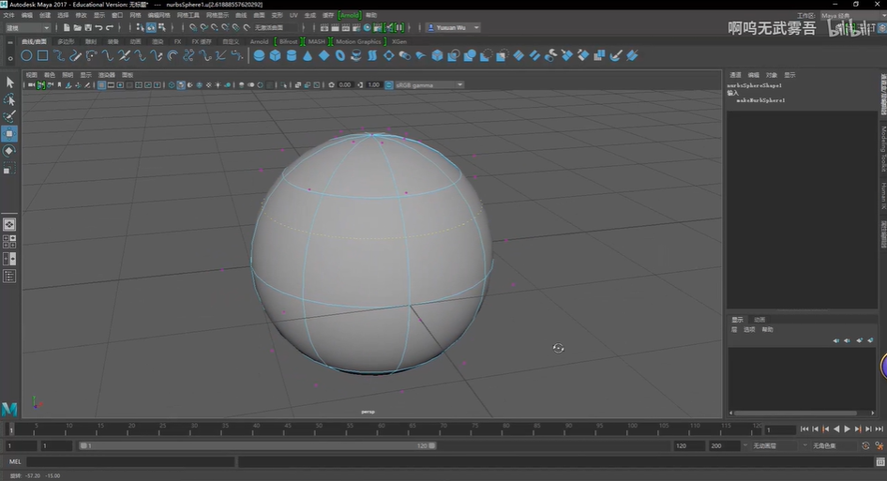887x481 pixels.
Task: Activate the Rotate tool in toolbox
Action: click(9, 151)
